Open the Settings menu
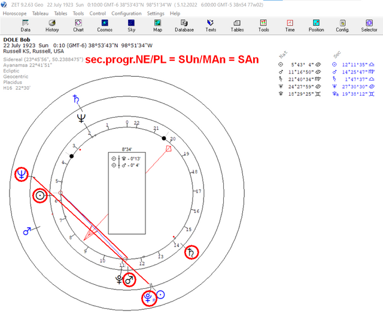Viewport: 383px width, 326px height. pos(156,13)
